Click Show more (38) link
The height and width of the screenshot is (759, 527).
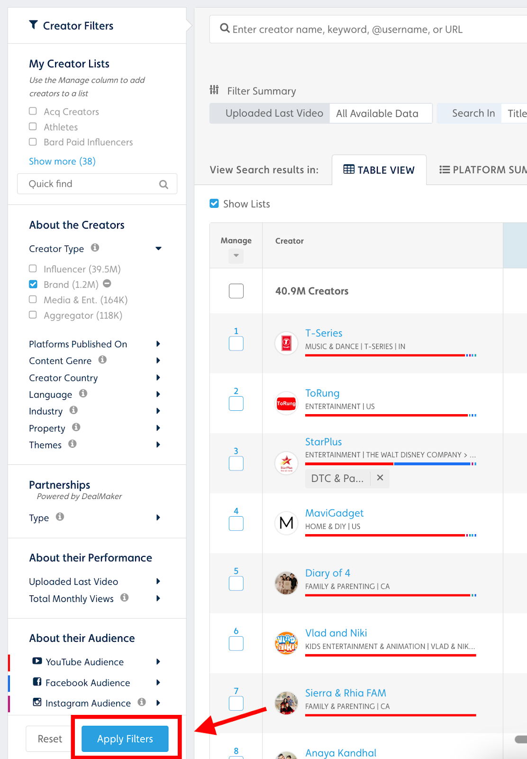pyautogui.click(x=62, y=161)
